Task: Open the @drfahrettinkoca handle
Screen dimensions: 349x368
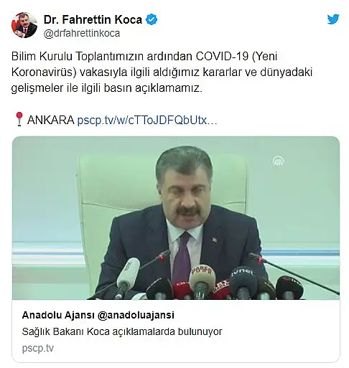Action: tap(82, 33)
